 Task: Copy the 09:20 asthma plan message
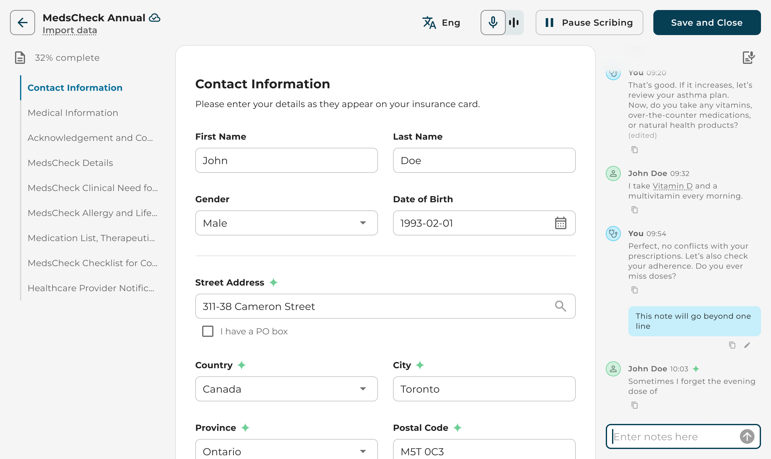[x=634, y=150]
